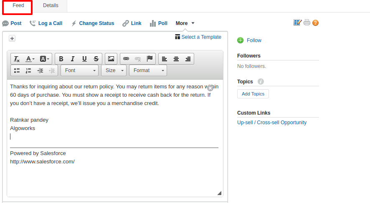The height and width of the screenshot is (203, 370).
Task: Click the anchor flag icon
Action: pos(150,59)
